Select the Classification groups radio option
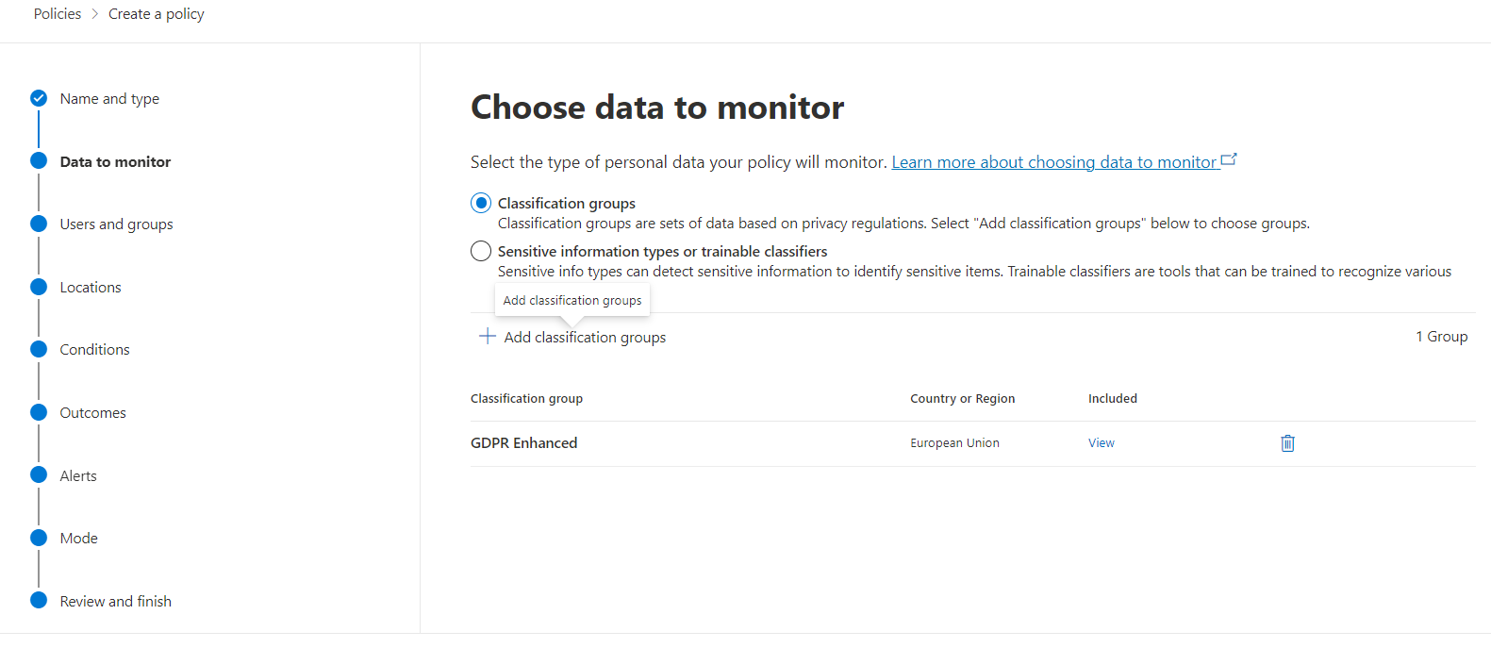The width and height of the screenshot is (1491, 648). (x=481, y=203)
